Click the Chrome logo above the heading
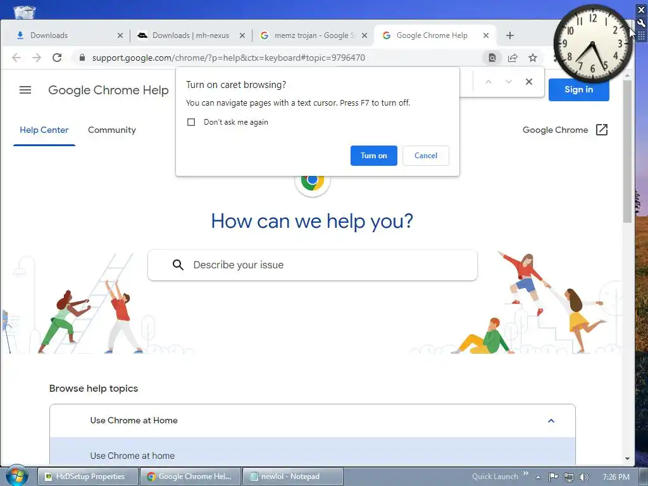Image resolution: width=648 pixels, height=486 pixels. click(x=313, y=180)
